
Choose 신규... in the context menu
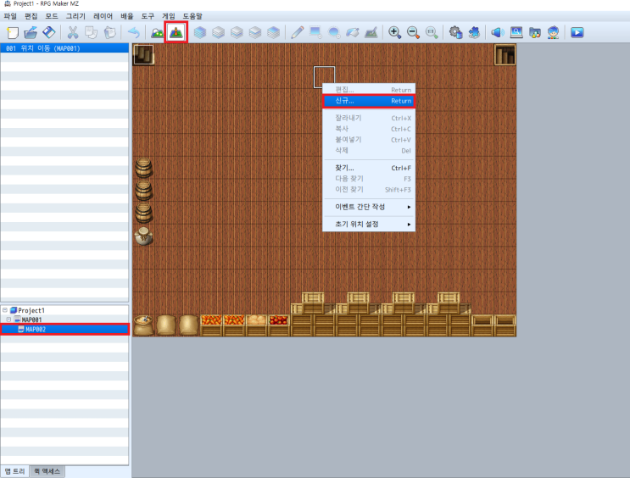pyautogui.click(x=369, y=101)
